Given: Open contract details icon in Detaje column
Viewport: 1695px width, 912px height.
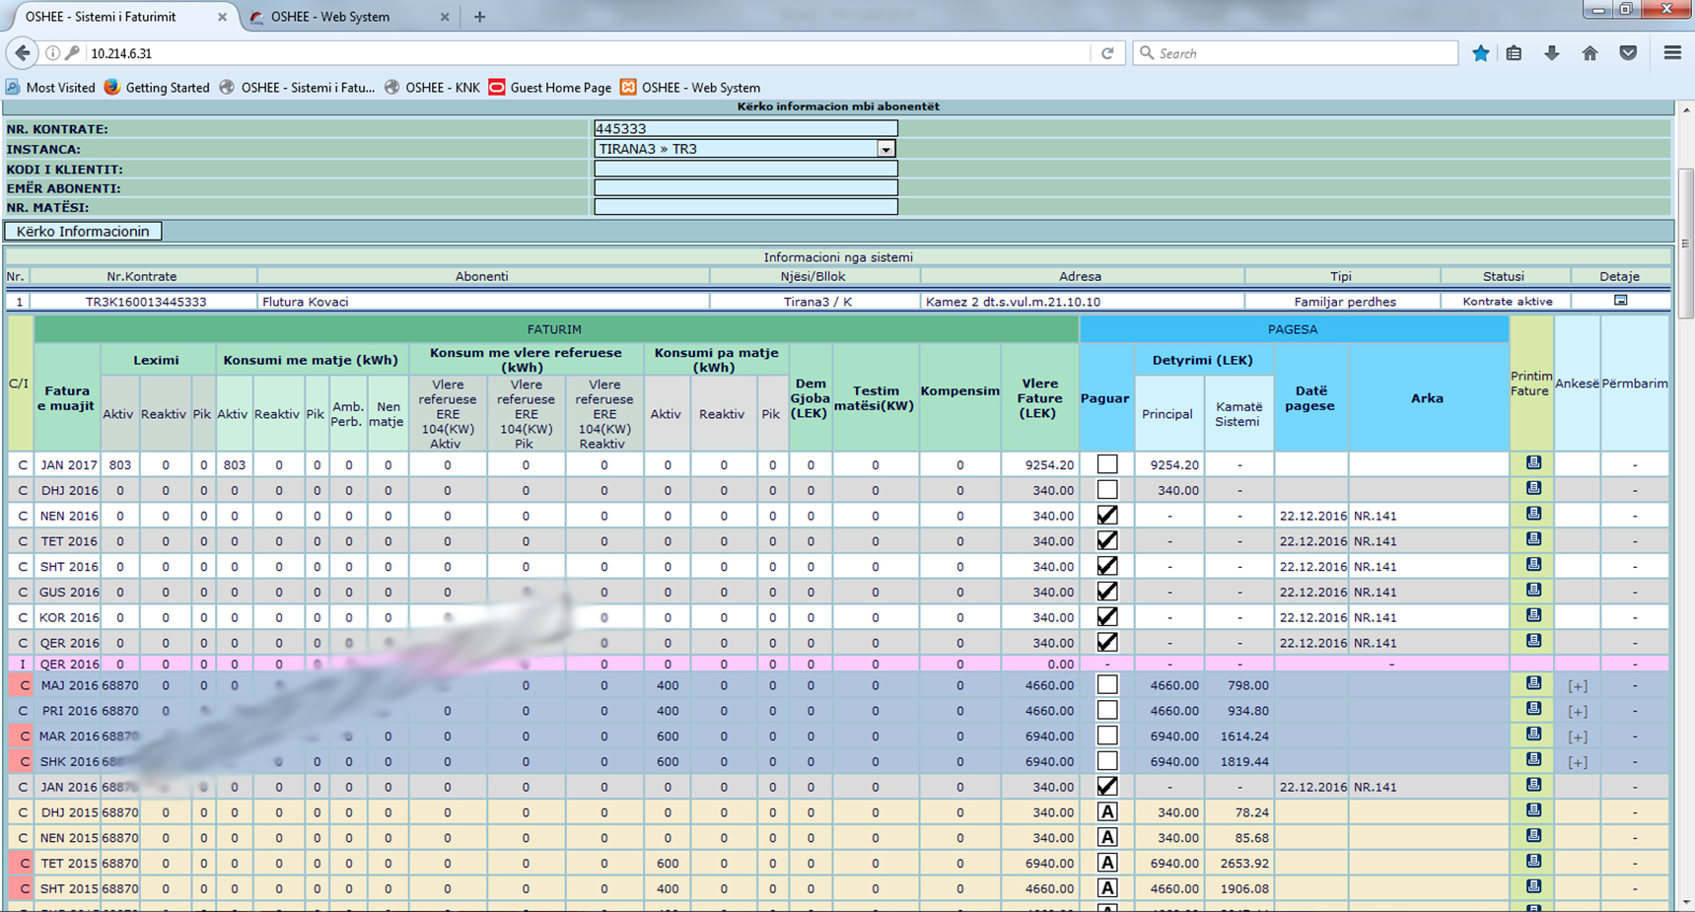Looking at the screenshot, I should click(1620, 301).
